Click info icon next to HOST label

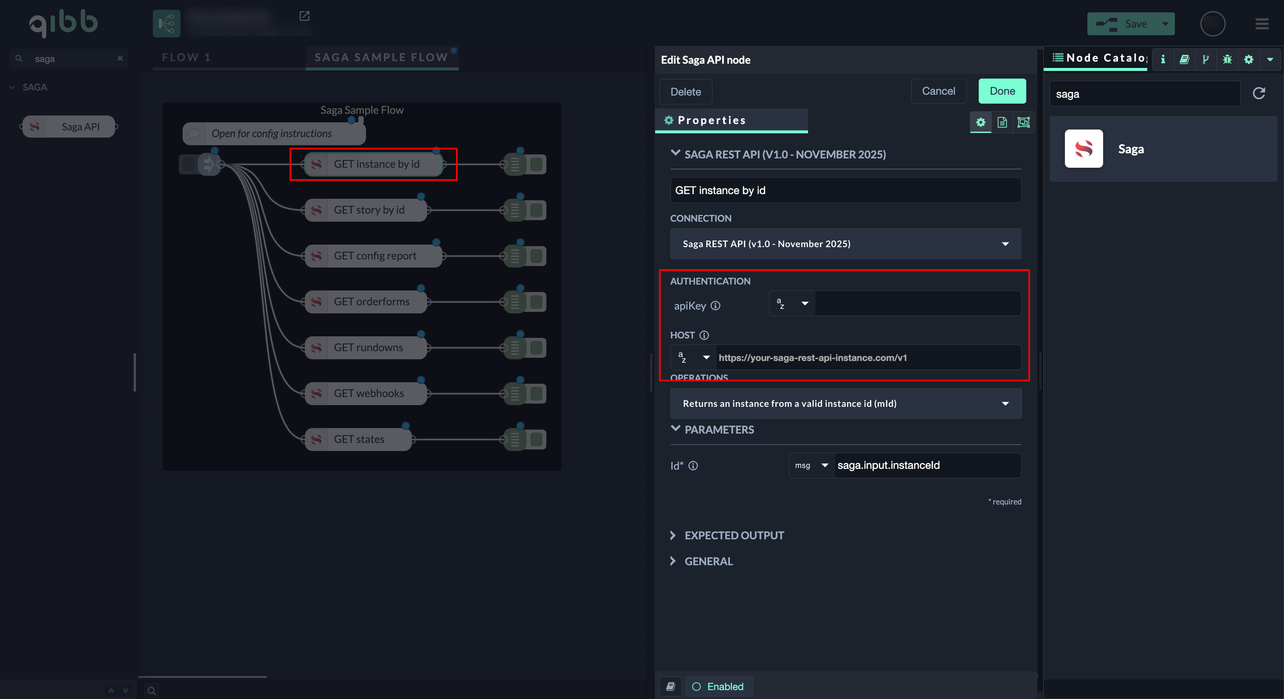coord(704,335)
